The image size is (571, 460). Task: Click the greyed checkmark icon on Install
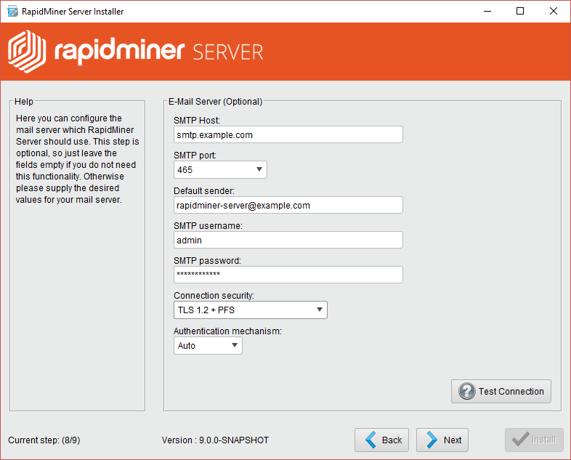tap(520, 440)
